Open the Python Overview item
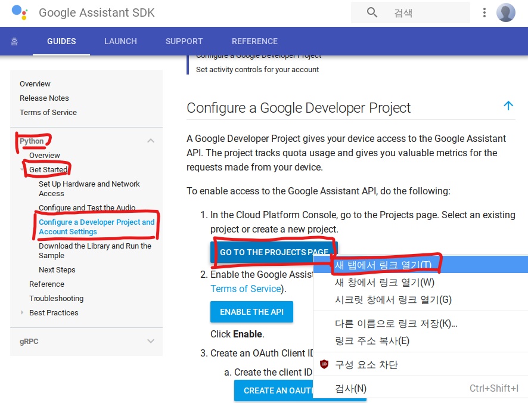The image size is (528, 403). [x=45, y=155]
